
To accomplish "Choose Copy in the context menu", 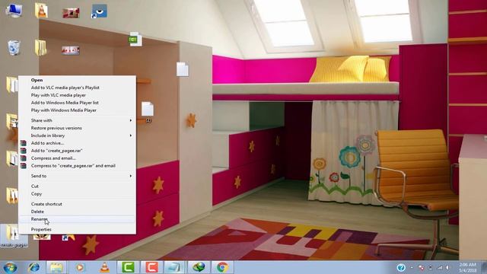I will [77, 193].
